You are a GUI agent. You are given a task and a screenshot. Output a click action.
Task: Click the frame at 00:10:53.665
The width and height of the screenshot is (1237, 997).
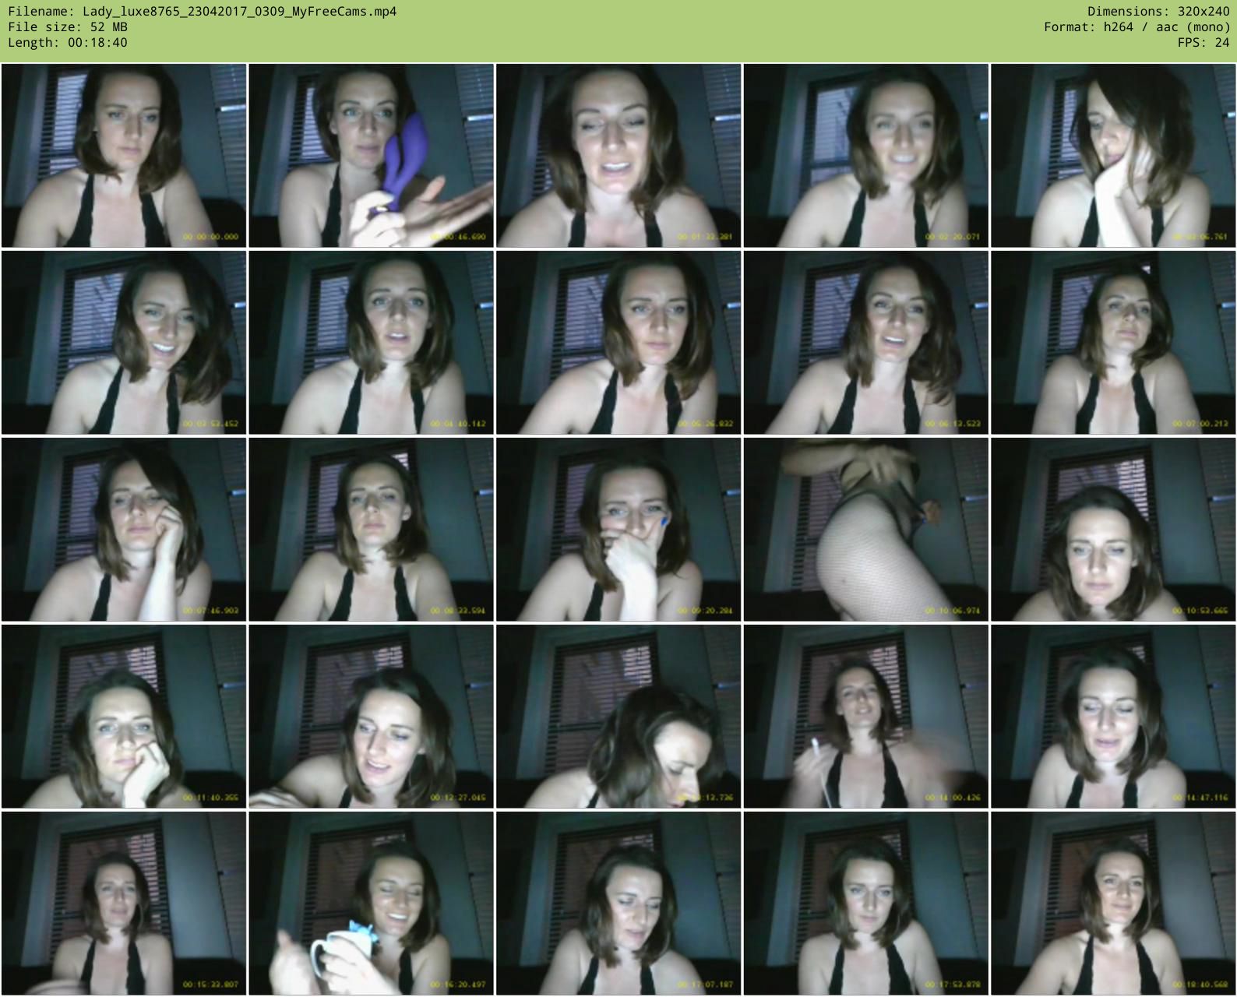(1113, 530)
